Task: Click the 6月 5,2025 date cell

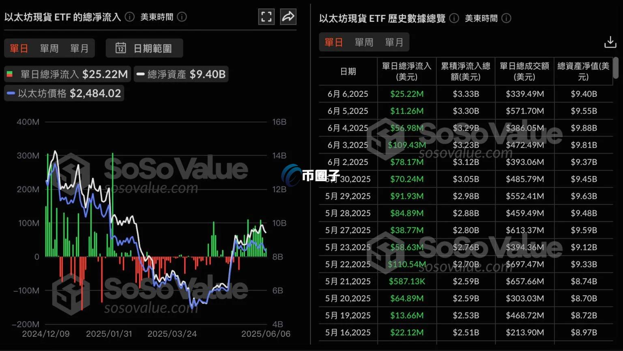Action: click(x=348, y=111)
